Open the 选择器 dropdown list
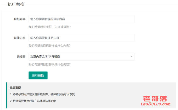Screen dimensions: 178x110 click(x=81, y=56)
